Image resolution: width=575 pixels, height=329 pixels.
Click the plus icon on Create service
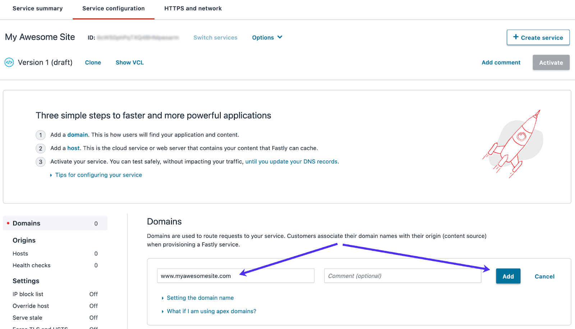(516, 37)
